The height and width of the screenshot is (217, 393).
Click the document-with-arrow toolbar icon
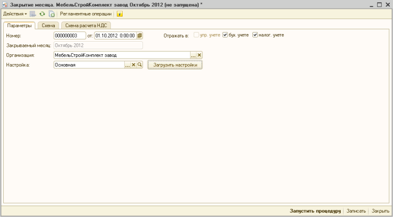(52, 14)
